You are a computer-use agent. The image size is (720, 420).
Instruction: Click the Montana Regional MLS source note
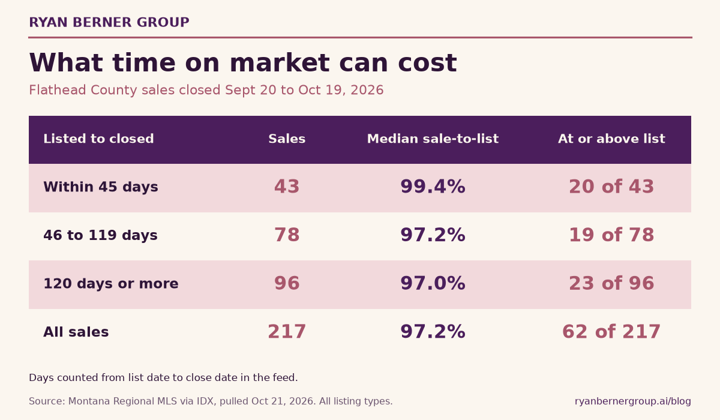[211, 401]
